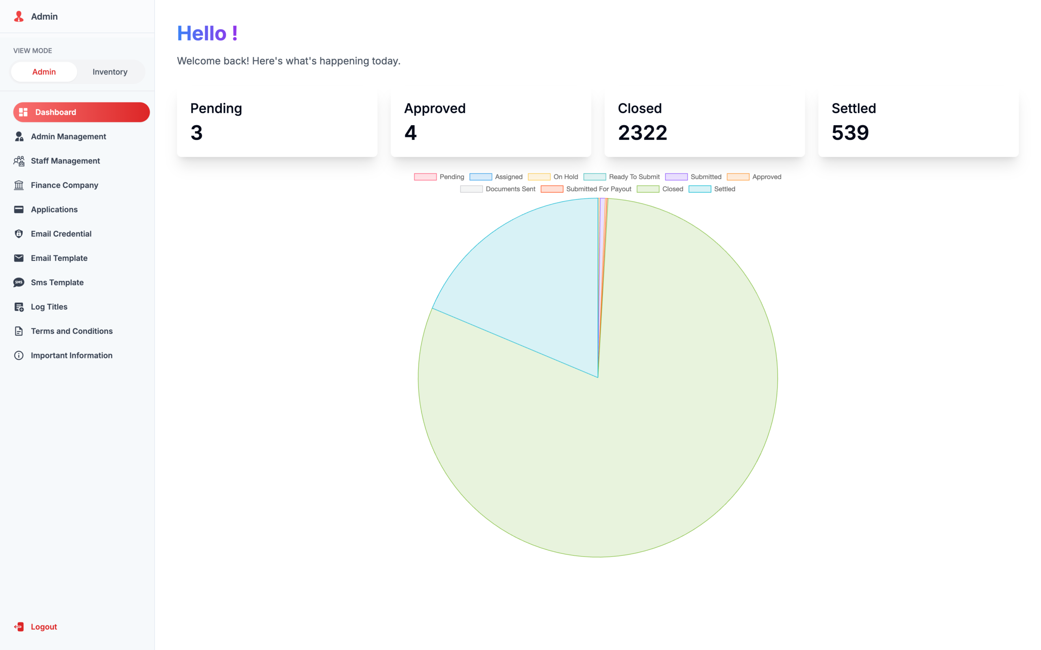Click the Email Credential shield icon

click(x=19, y=234)
